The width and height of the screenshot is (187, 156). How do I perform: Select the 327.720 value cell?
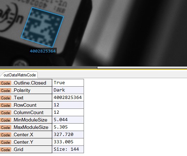(x=68, y=135)
